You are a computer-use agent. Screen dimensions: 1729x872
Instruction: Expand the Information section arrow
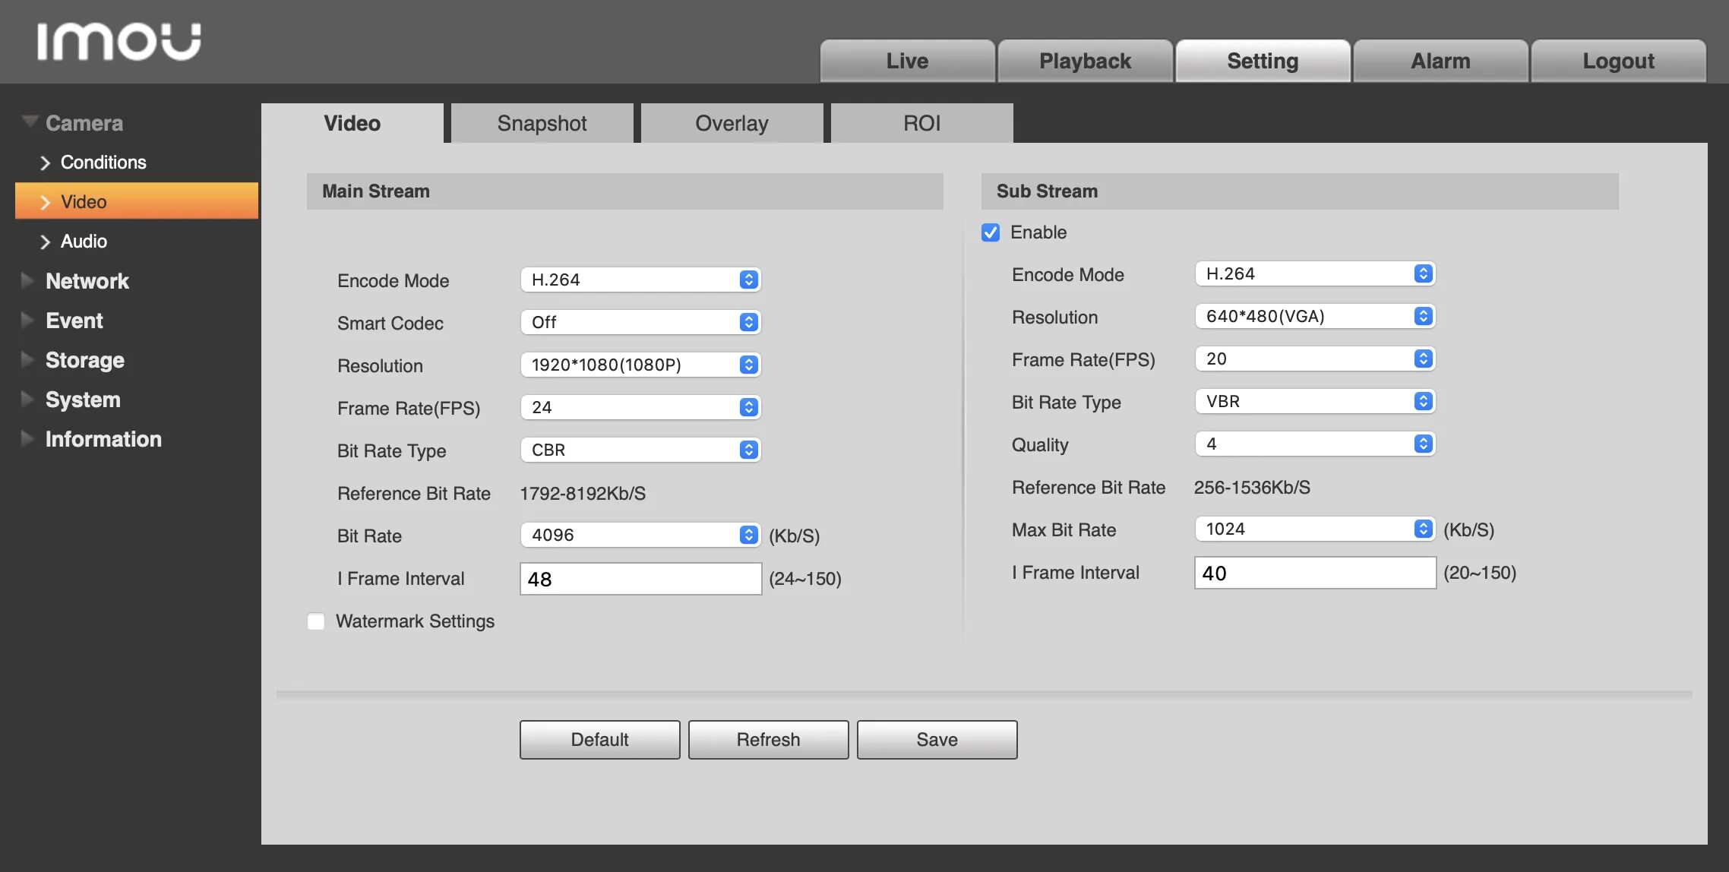[x=27, y=438]
